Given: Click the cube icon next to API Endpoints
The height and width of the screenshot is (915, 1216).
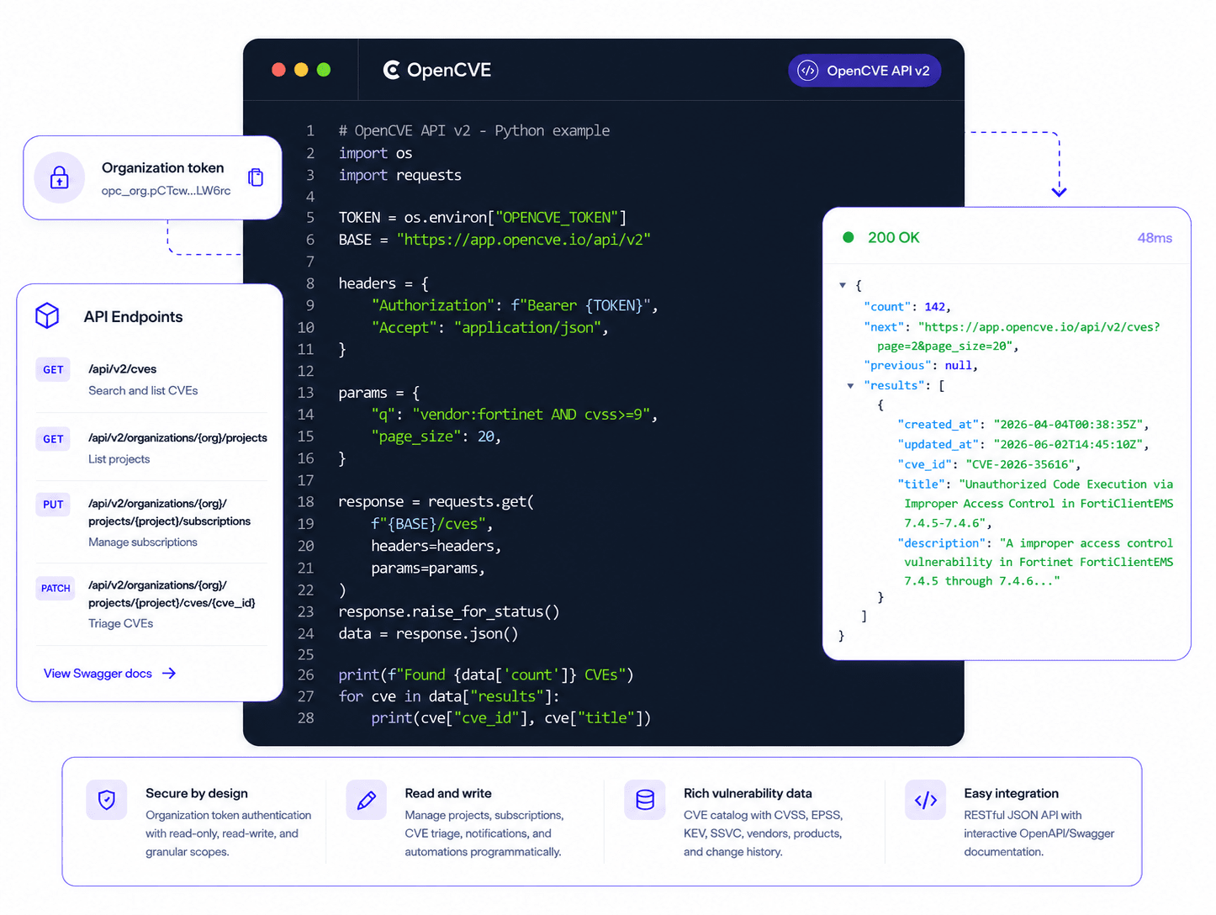Looking at the screenshot, I should coord(47,316).
